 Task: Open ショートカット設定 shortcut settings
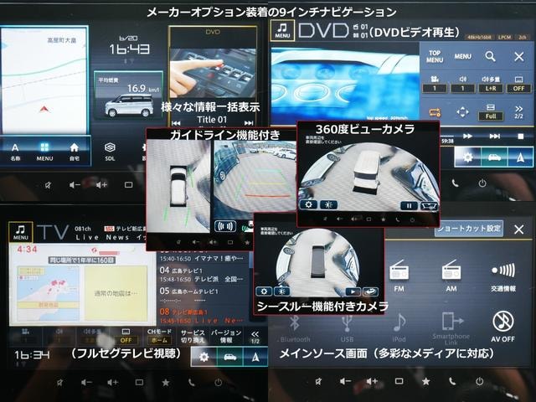pos(469,228)
